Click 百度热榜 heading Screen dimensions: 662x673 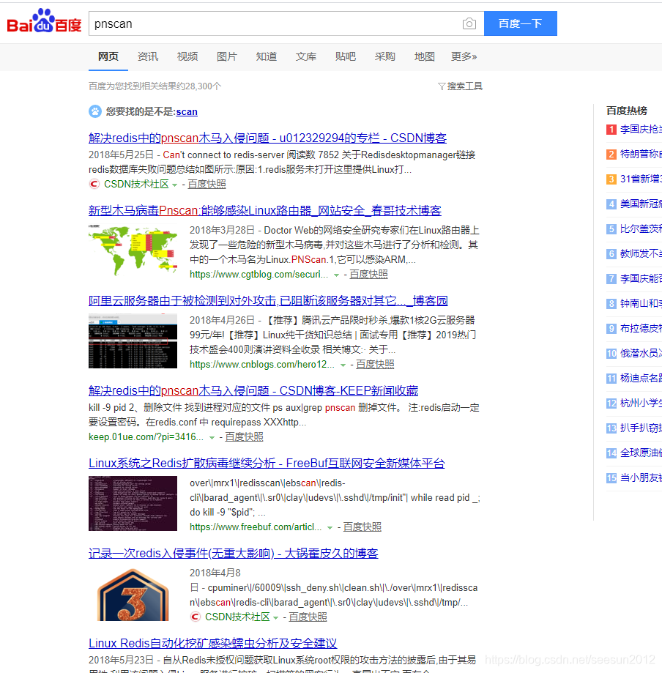click(x=627, y=111)
